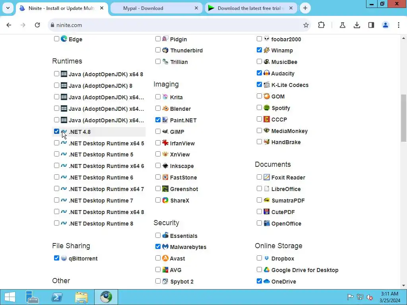Click the Dropbox icon
The width and height of the screenshot is (407, 305).
[x=267, y=258]
